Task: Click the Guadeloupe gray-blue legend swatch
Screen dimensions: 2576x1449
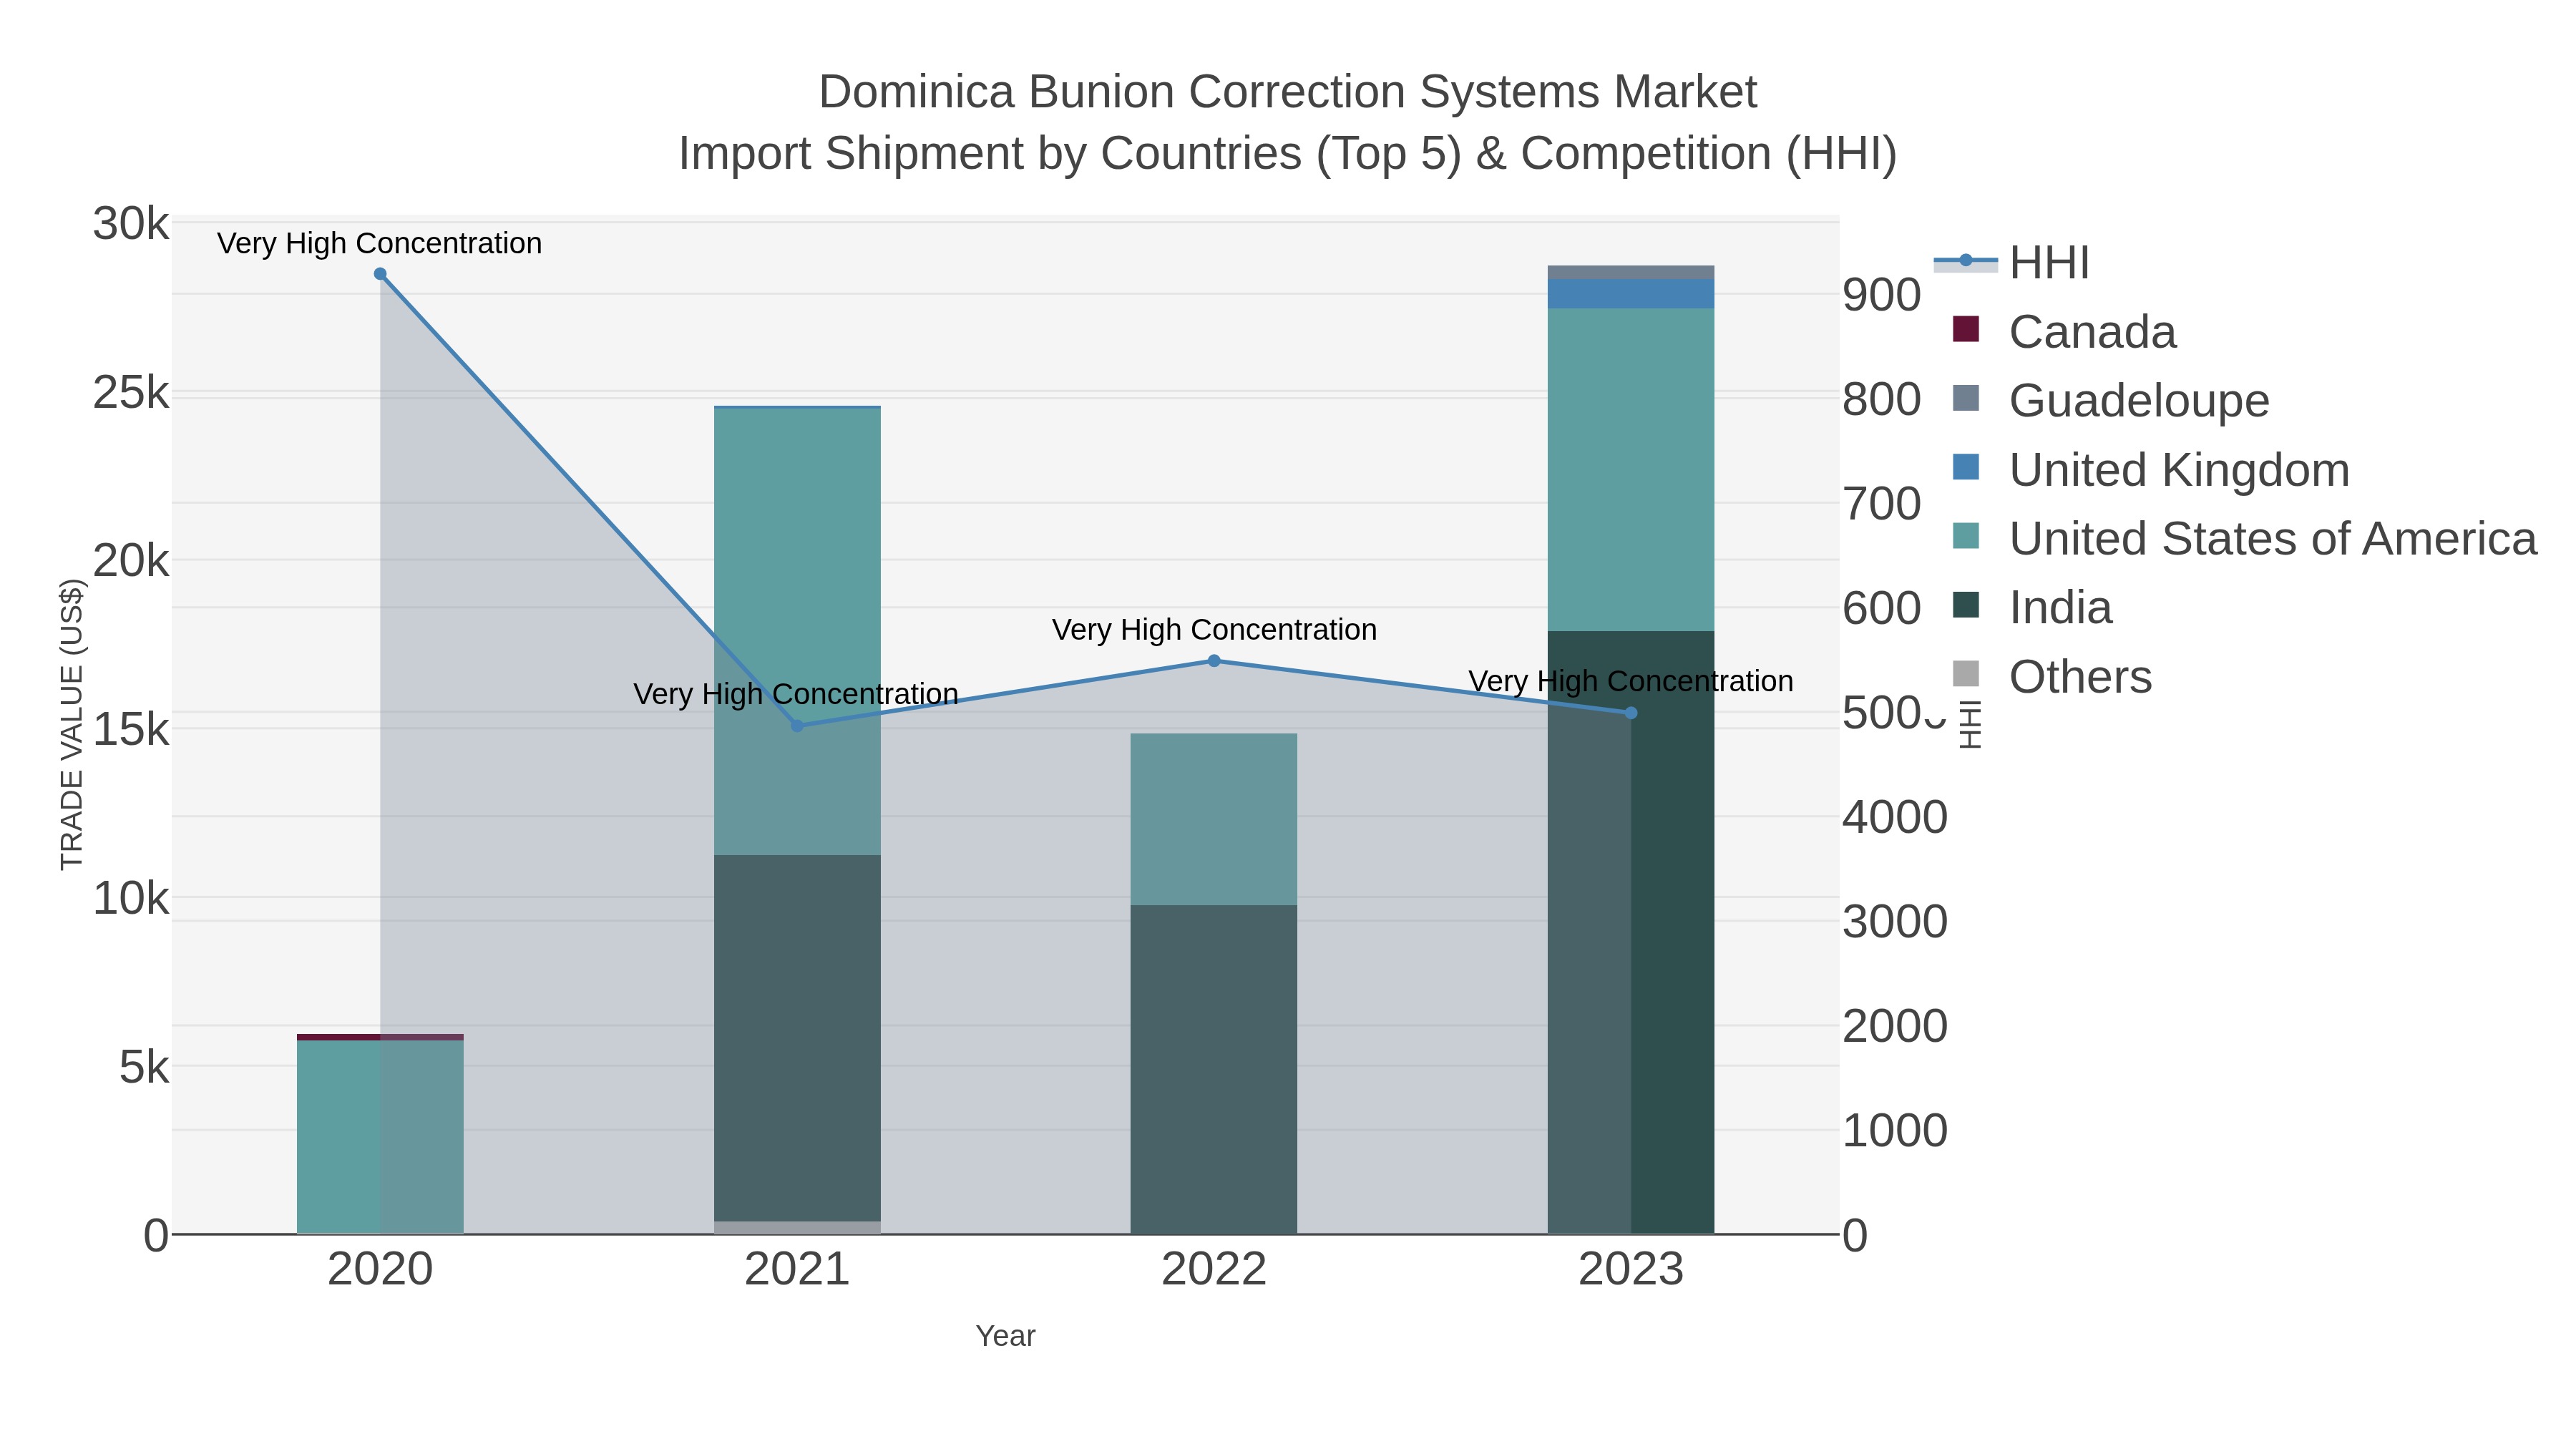Action: (1966, 398)
